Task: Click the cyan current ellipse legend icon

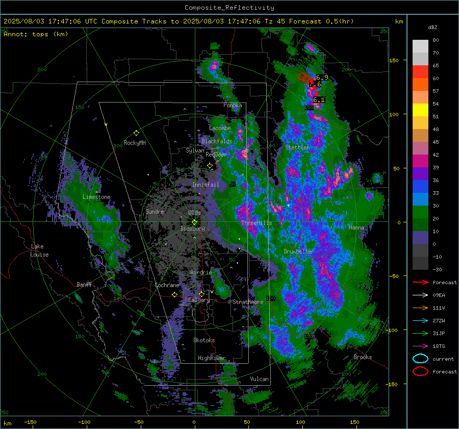Action: 420,359
